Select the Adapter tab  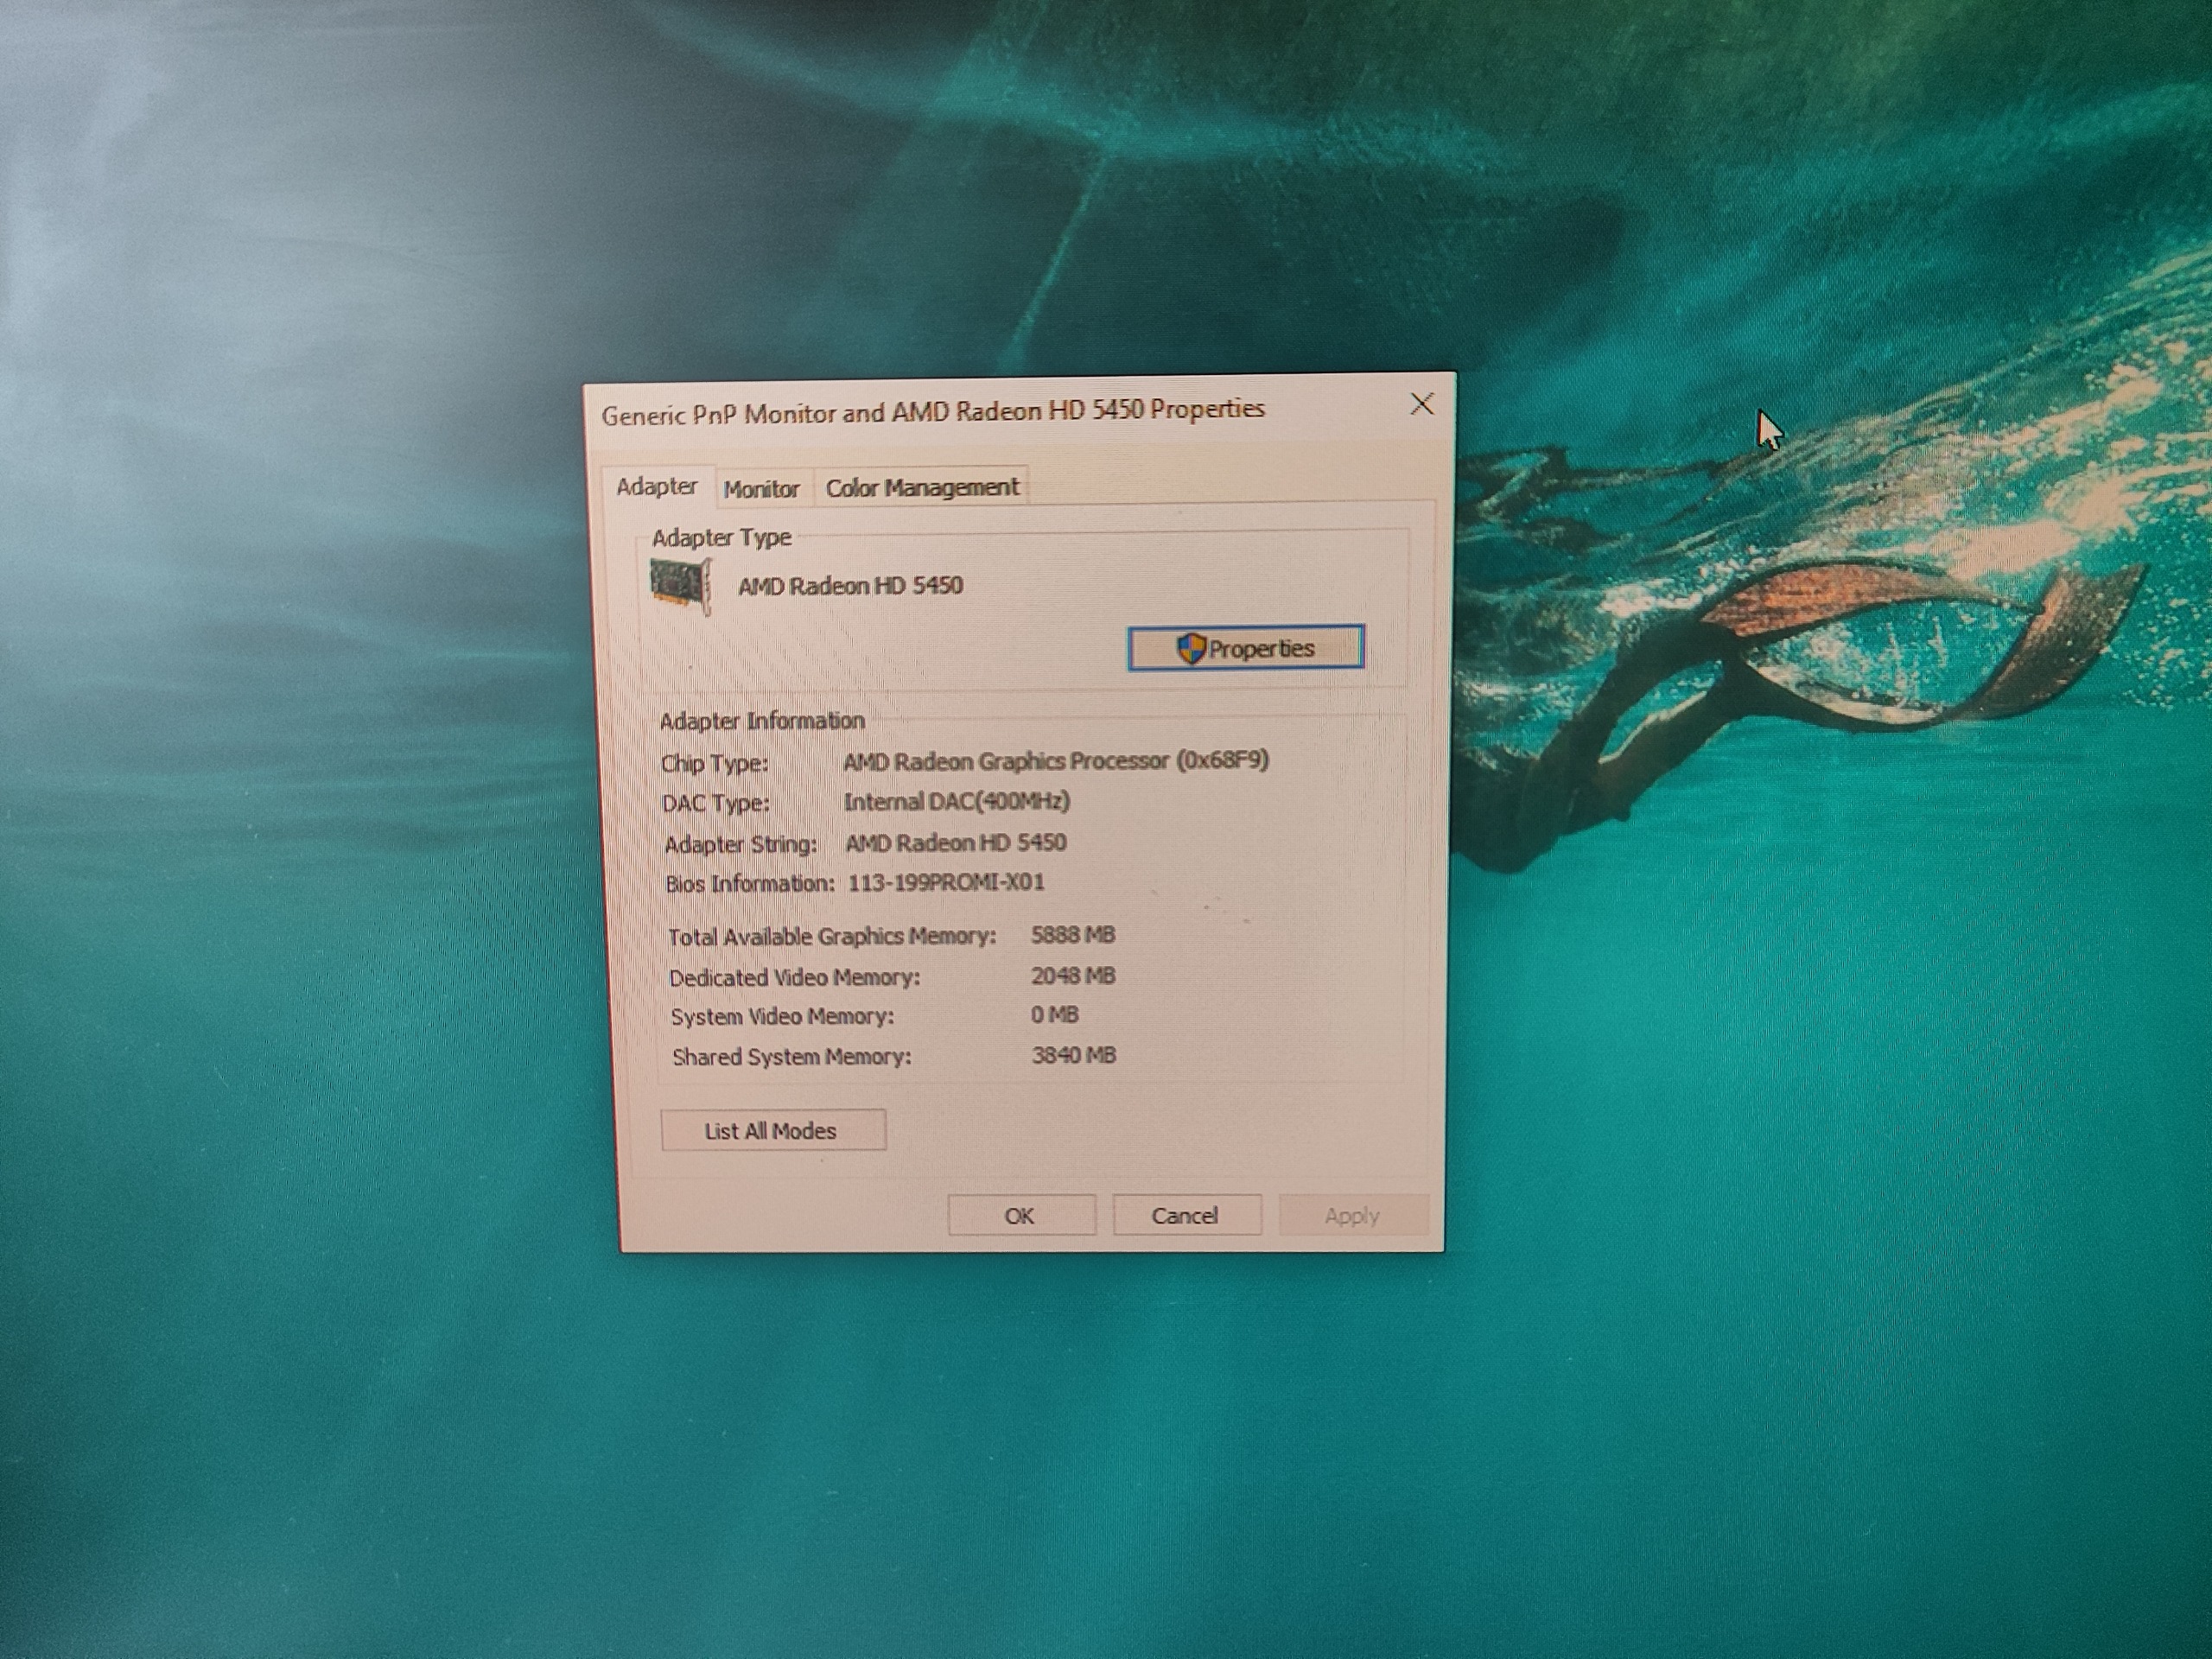(x=656, y=487)
